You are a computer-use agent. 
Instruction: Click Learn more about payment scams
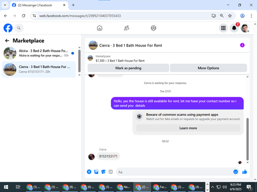188,128
